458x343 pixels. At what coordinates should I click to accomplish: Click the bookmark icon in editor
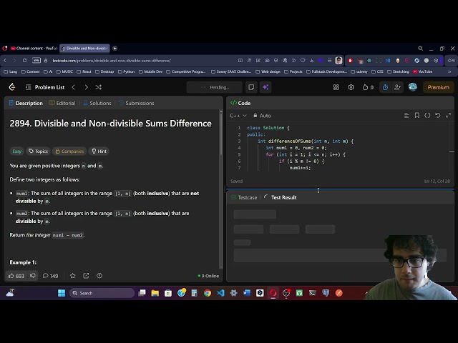416,116
